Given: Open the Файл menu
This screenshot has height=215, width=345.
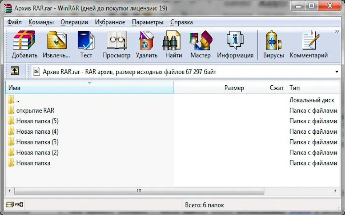Looking at the screenshot, I should pyautogui.click(x=14, y=22).
